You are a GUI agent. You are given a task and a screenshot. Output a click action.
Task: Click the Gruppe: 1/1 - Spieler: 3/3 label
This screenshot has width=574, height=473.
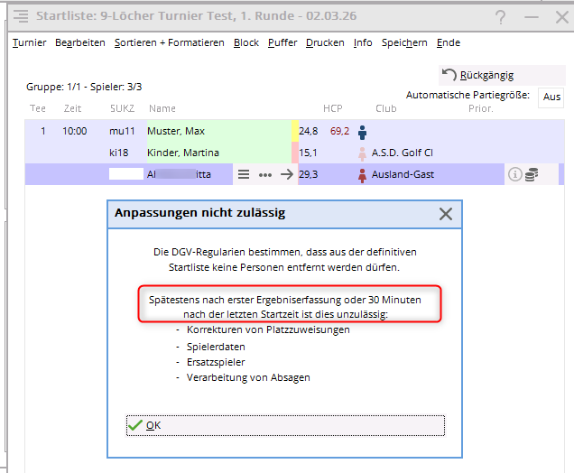point(84,88)
